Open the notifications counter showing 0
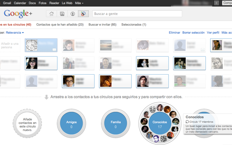This screenshot has width=232, height=145. [x=216, y=3]
